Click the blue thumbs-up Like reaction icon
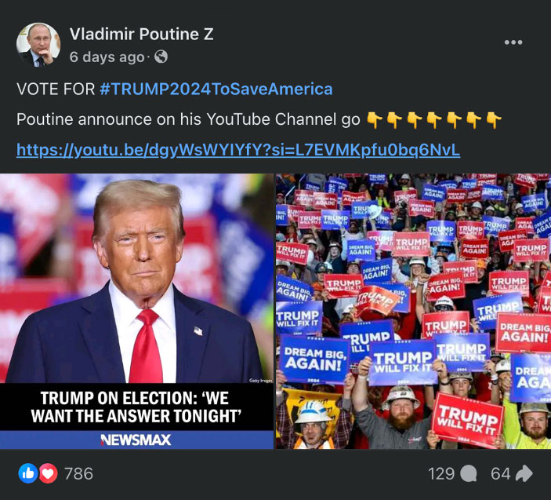 [x=27, y=473]
